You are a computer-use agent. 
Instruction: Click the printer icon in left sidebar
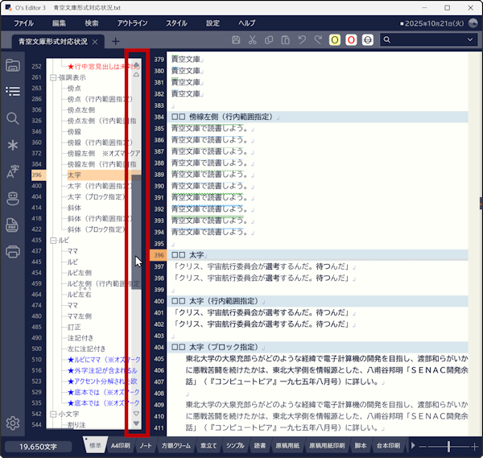tap(13, 252)
